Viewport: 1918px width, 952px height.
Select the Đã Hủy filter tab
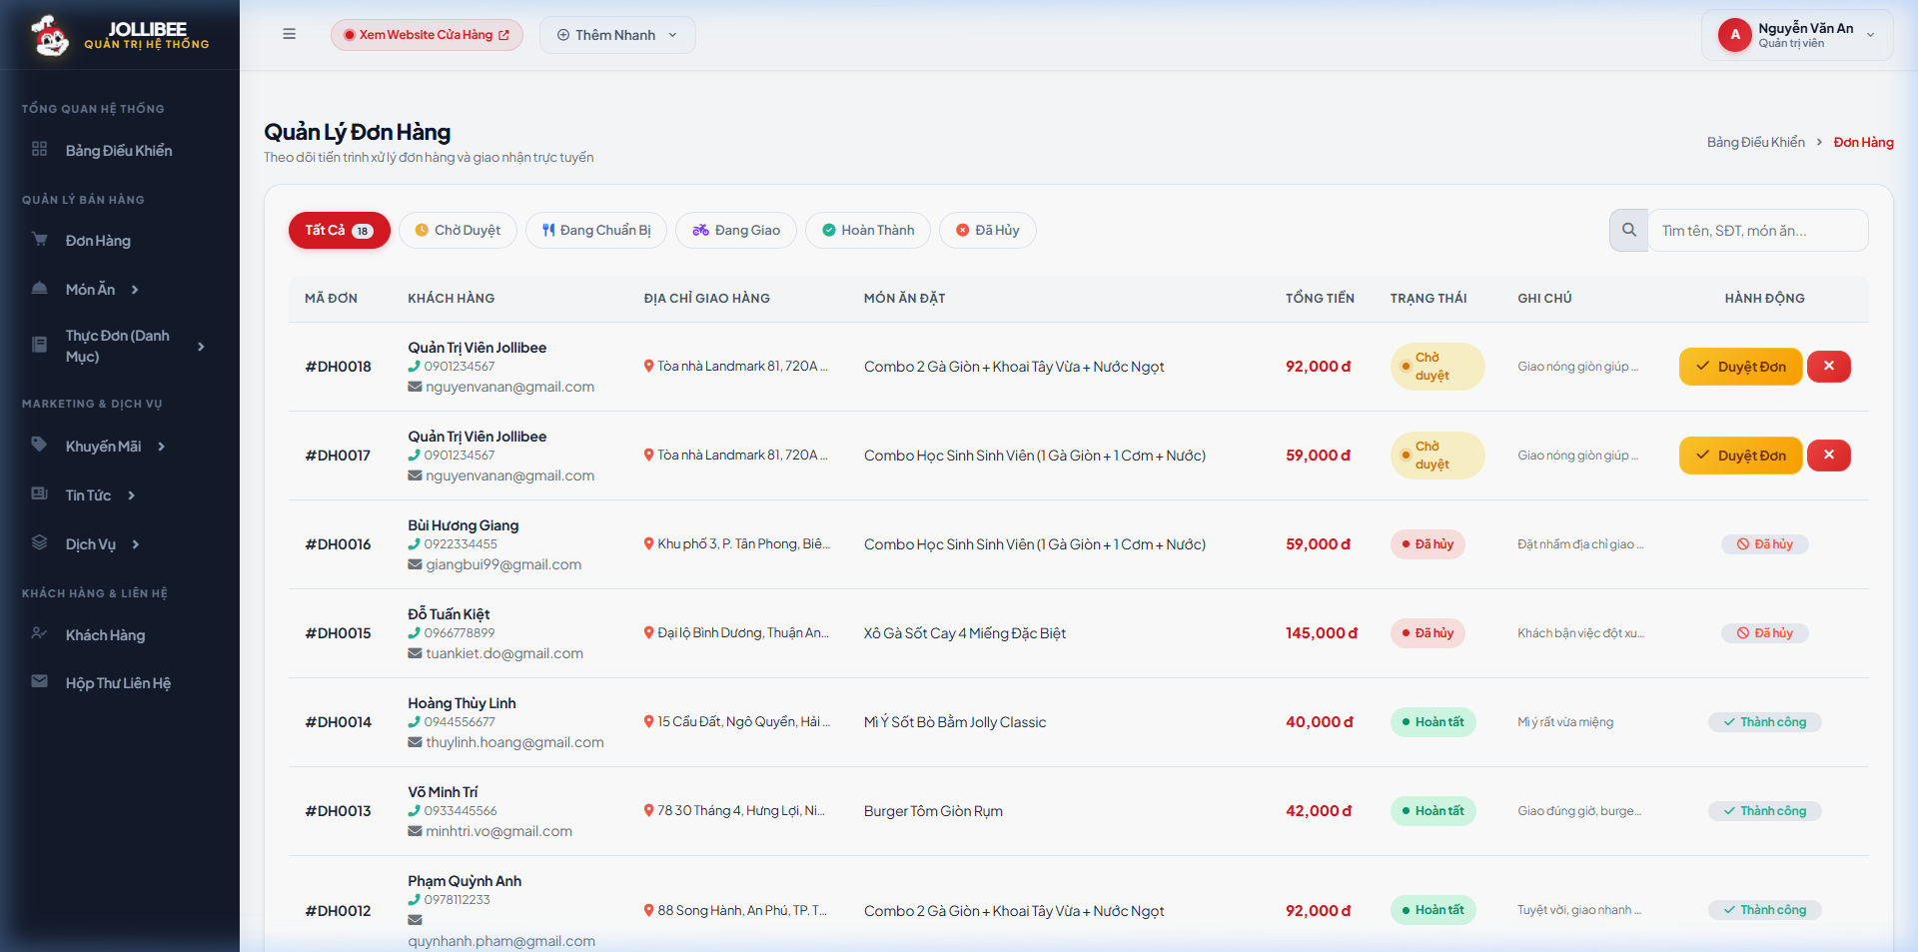tap(988, 231)
